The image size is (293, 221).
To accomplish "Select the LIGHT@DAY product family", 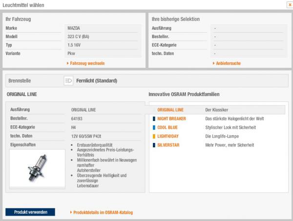I will [167, 136].
